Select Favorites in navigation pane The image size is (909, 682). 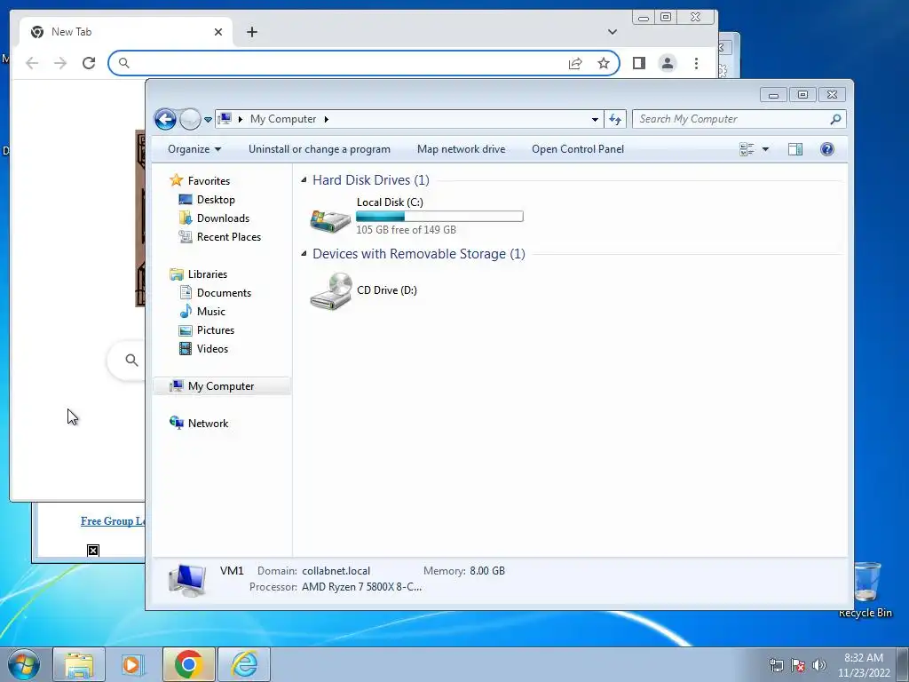coord(200,181)
